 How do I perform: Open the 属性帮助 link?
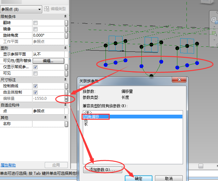(x=8, y=165)
